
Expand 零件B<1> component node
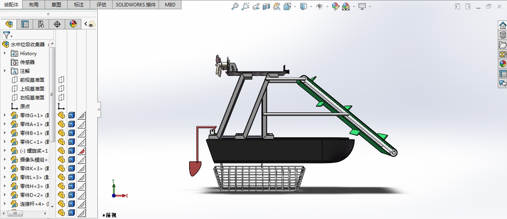(x=5, y=133)
